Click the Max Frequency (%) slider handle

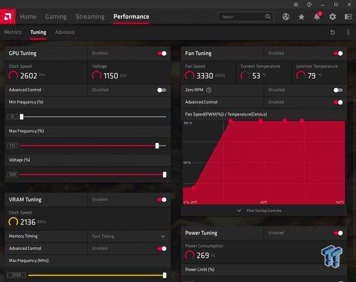[x=157, y=145]
